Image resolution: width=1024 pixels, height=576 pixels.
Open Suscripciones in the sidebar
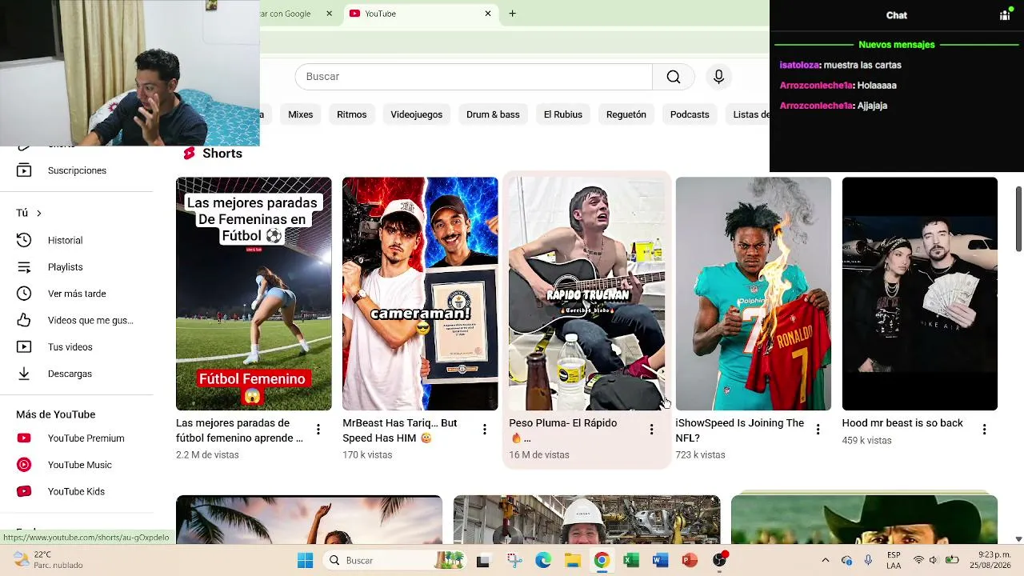tap(77, 170)
